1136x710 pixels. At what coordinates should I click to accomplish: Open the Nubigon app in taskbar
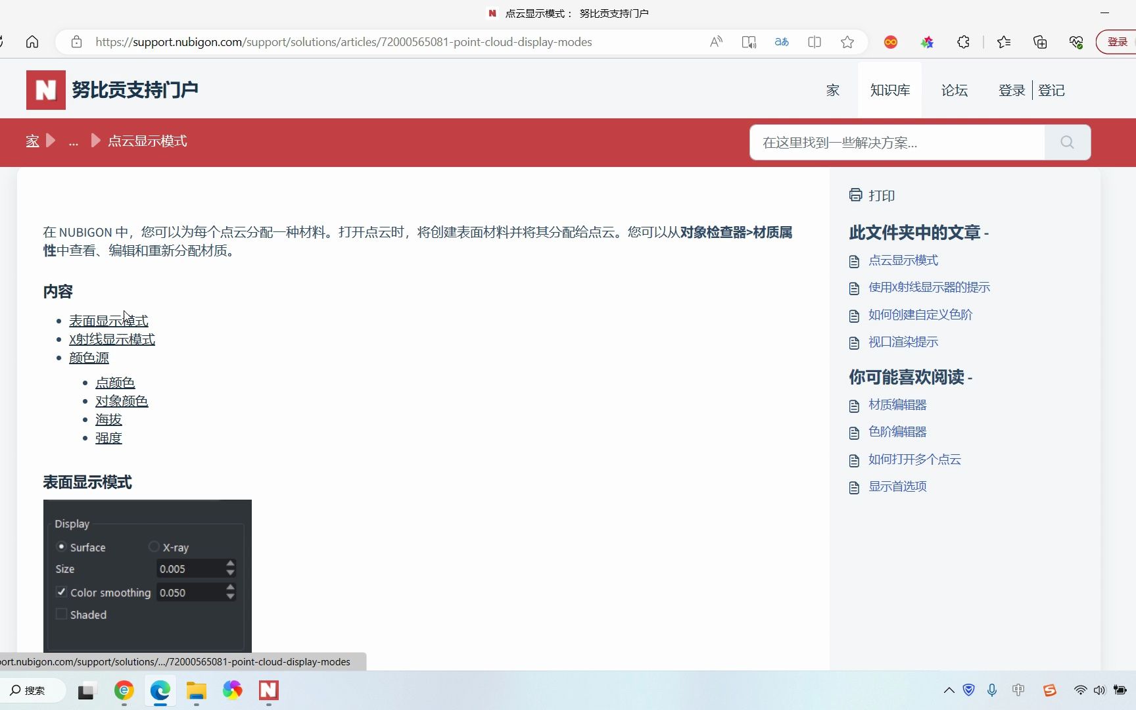click(268, 690)
